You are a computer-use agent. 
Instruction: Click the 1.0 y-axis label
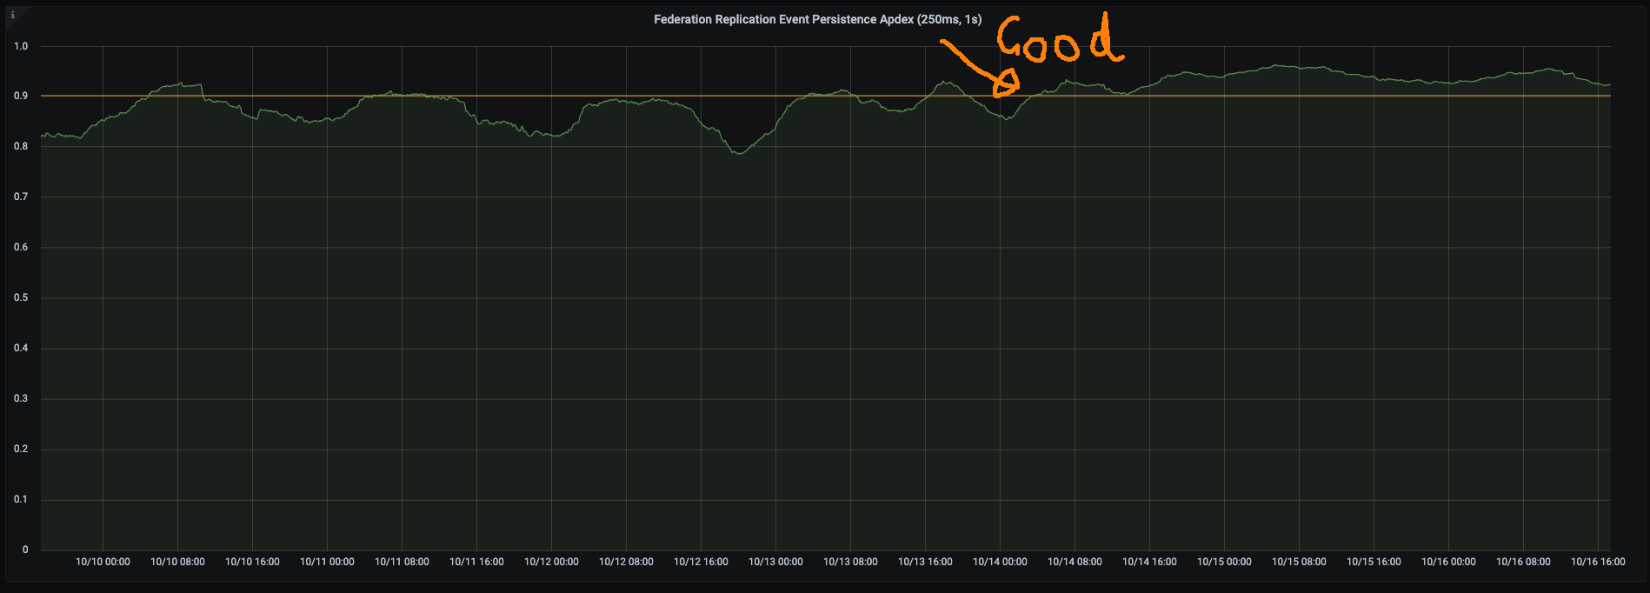pyautogui.click(x=21, y=46)
